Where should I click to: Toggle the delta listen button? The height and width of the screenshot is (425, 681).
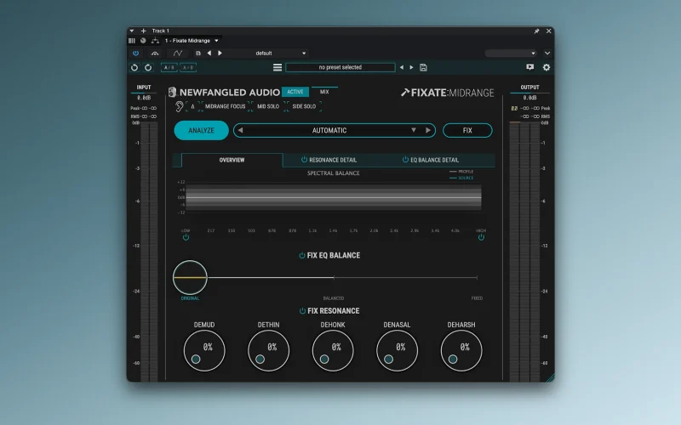coord(193,106)
